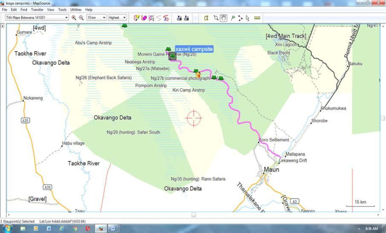The width and height of the screenshot is (386, 233).
Task: Open Google Chrome from the taskbar
Action: 75,229
